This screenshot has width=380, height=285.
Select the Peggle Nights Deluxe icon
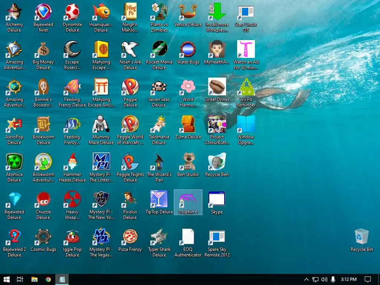(x=130, y=162)
